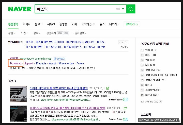
Task: Click related search 에즈락 메인보드
Action: pos(35,47)
